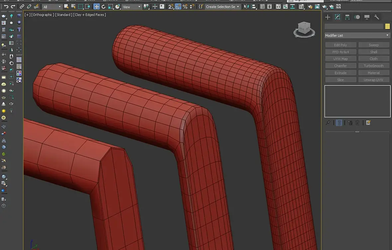Click the Unlink Selection icon
The width and height of the screenshot is (392, 250).
tap(29, 7)
